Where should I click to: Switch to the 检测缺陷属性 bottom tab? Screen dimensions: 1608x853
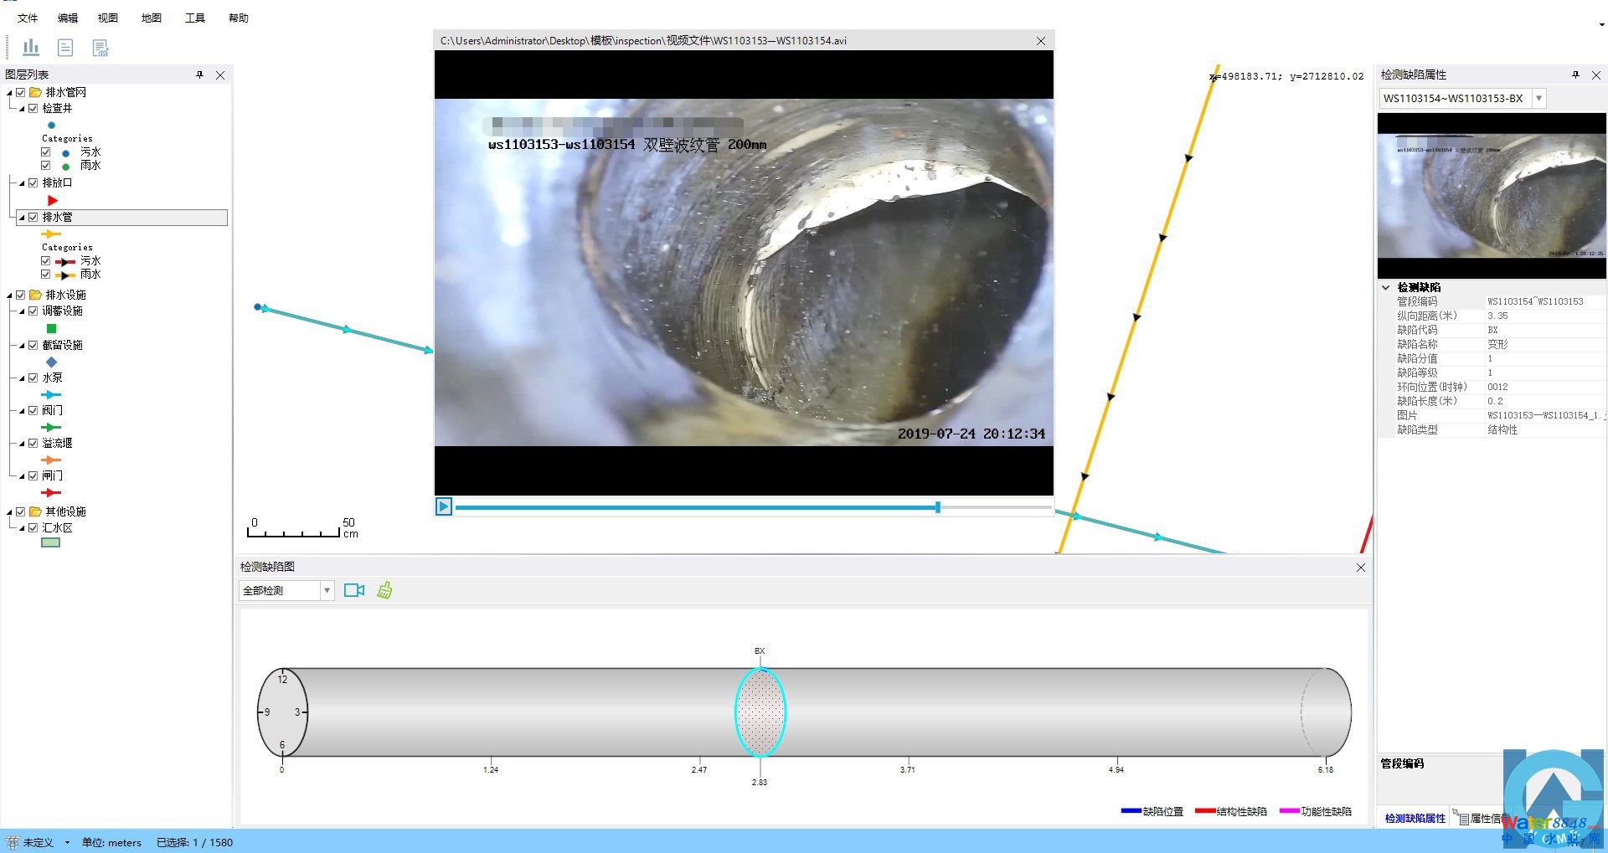pos(1415,818)
